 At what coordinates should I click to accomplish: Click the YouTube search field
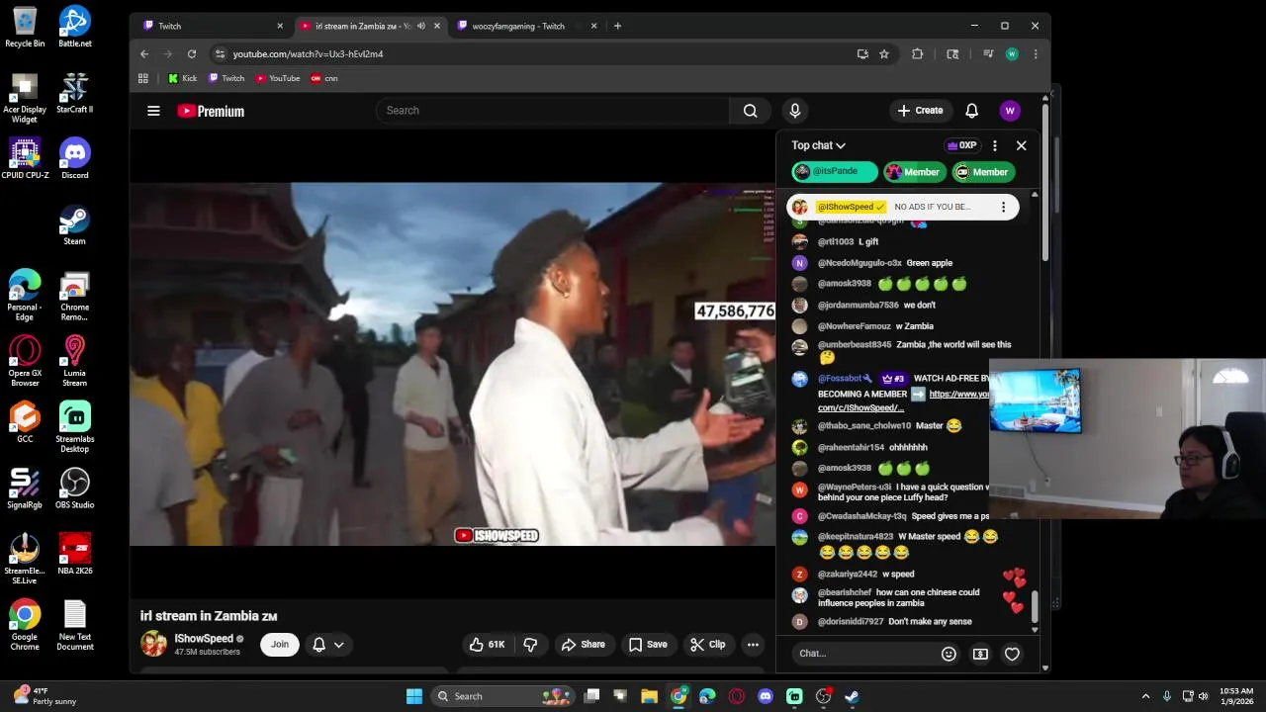coord(552,111)
